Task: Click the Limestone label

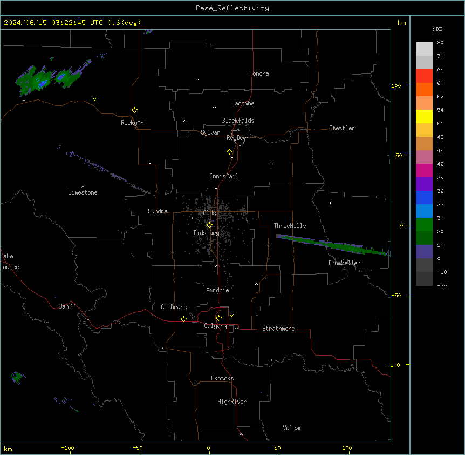Action: [x=83, y=192]
